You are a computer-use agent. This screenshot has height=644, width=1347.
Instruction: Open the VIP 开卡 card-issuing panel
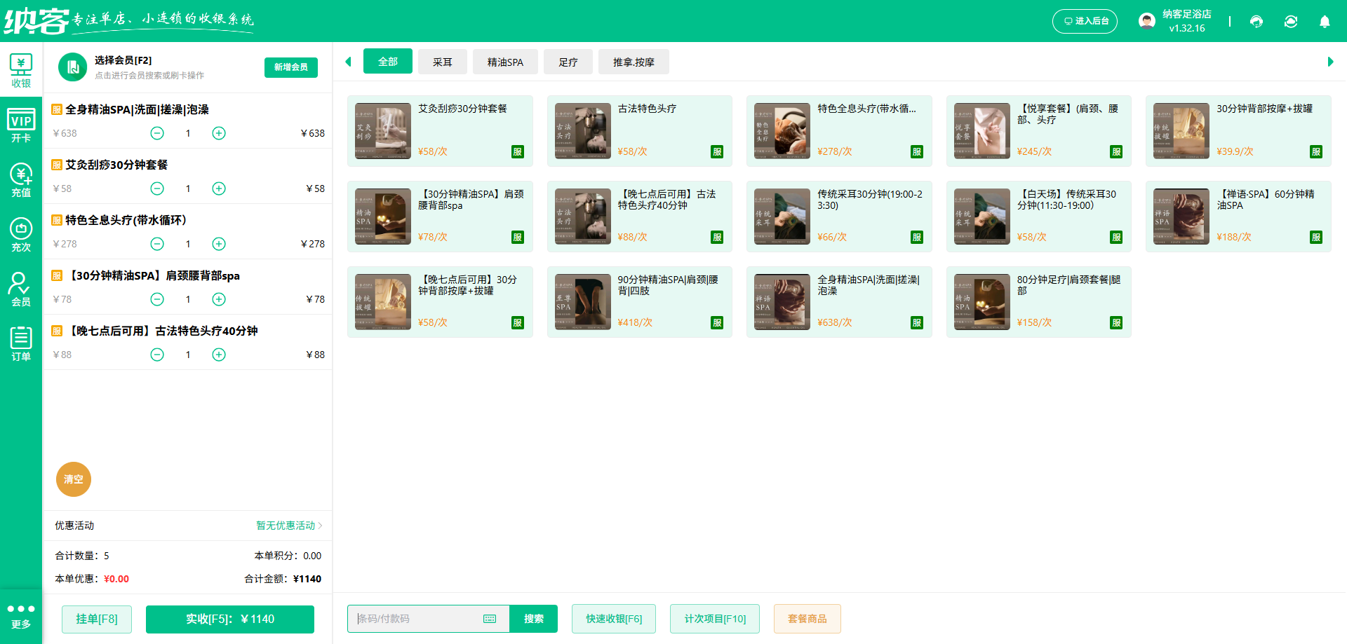click(x=21, y=126)
